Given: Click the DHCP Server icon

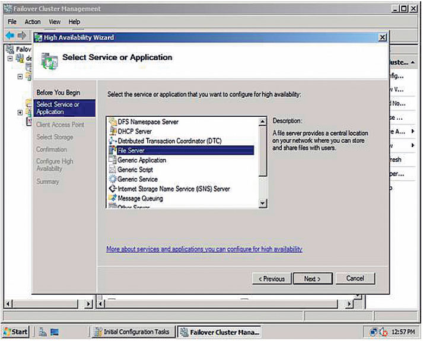Looking at the screenshot, I should (x=112, y=132).
